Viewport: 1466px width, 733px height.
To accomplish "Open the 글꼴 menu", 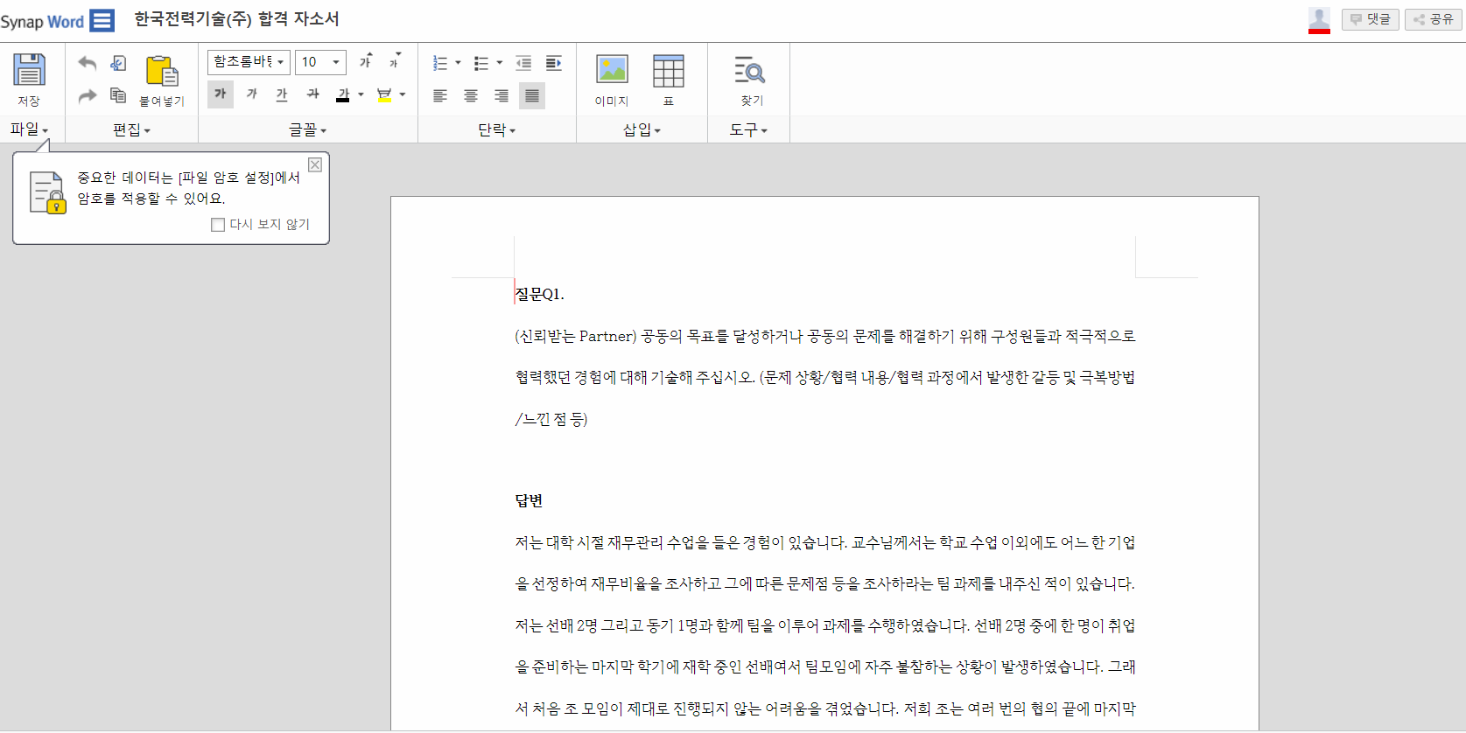I will click(x=307, y=129).
